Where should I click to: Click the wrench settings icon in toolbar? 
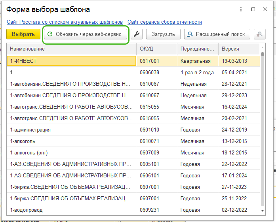tap(137, 34)
